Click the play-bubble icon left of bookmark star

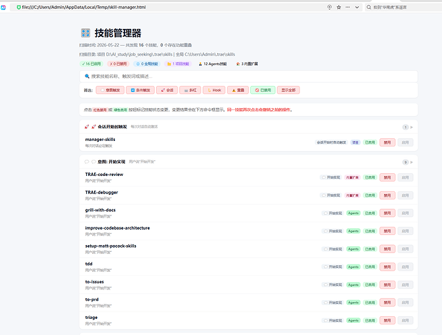329,7
